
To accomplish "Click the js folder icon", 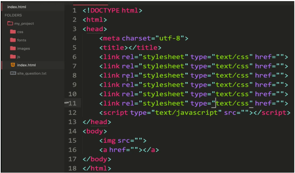I will (x=13, y=57).
